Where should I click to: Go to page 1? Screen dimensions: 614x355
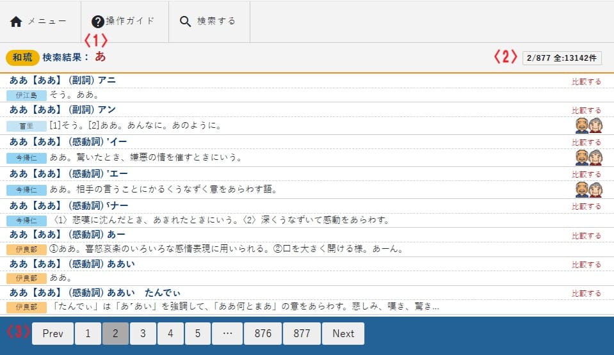click(88, 333)
